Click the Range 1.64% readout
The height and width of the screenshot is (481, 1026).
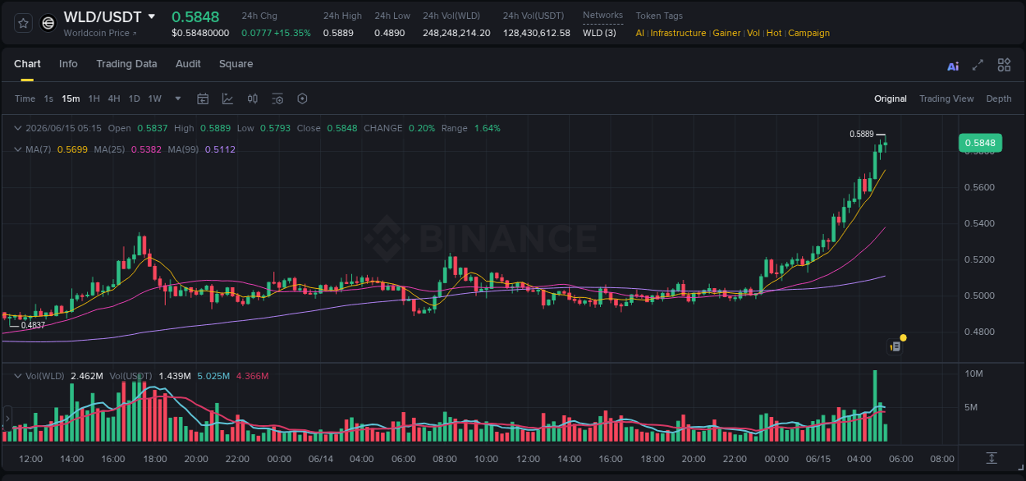tap(470, 128)
